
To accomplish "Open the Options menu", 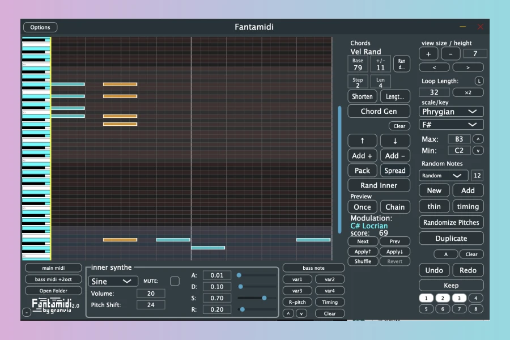I will point(40,27).
